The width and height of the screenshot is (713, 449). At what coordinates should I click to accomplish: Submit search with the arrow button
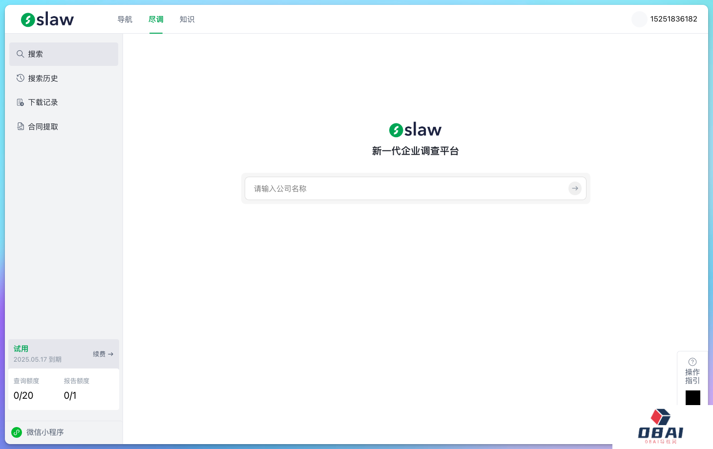pyautogui.click(x=575, y=188)
